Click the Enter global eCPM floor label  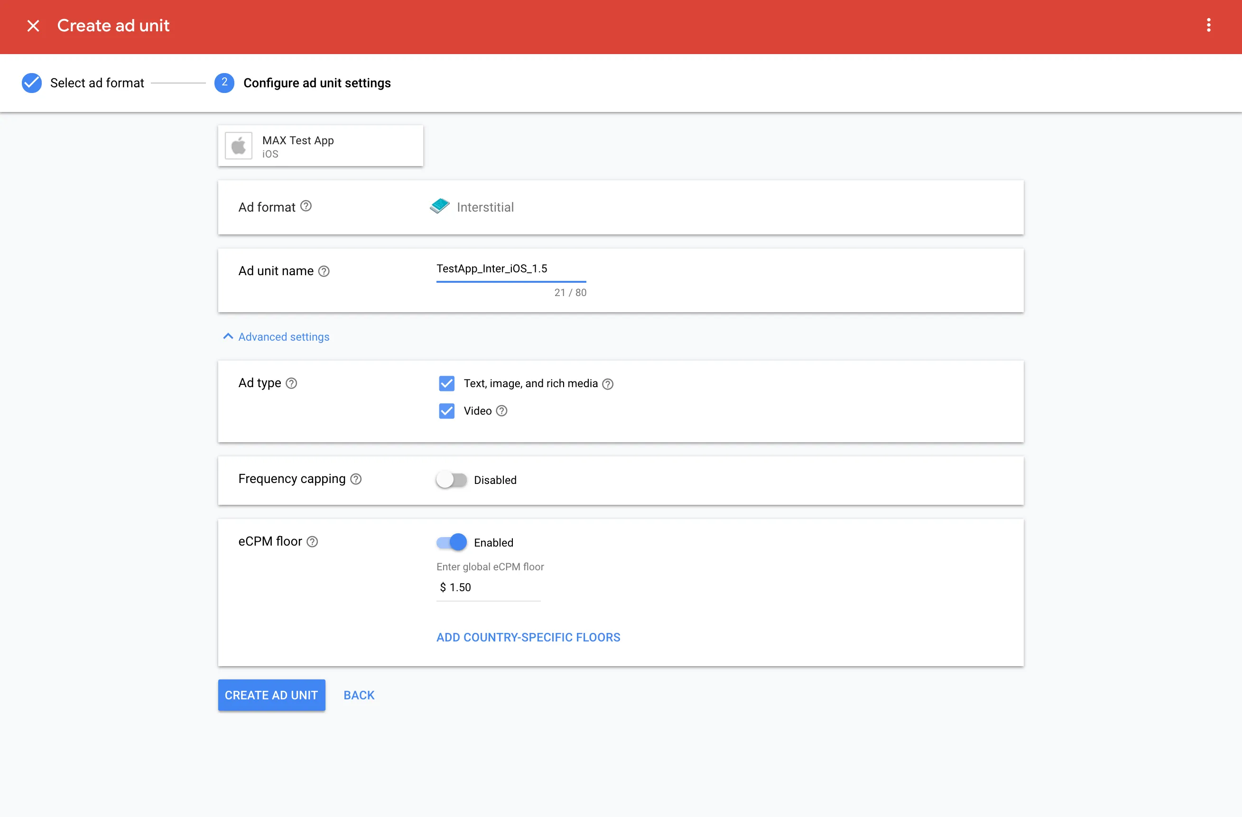[x=490, y=567]
